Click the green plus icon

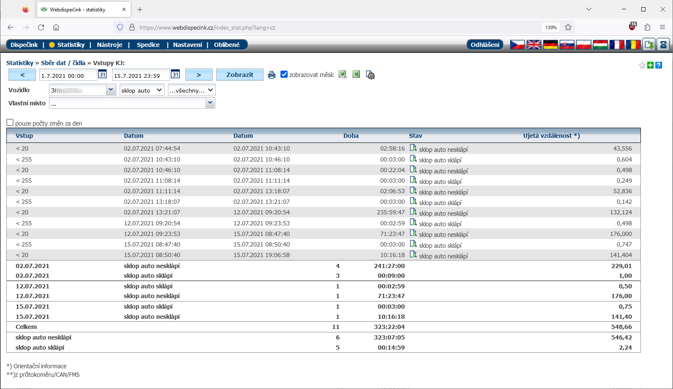pos(651,65)
